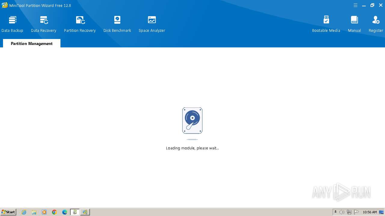Launch Internet Explorer from taskbar

click(24, 212)
